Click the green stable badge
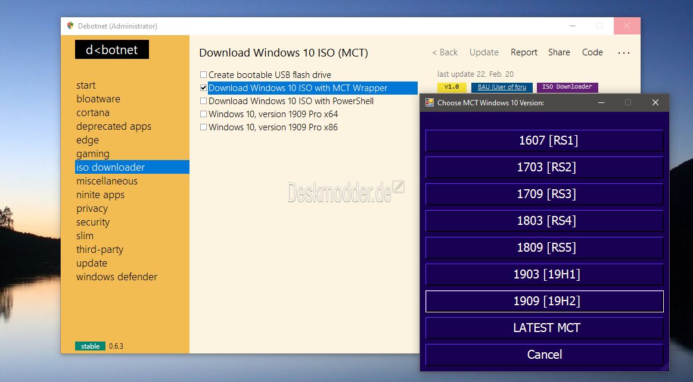Screen dimensions: 693x382 (90, 346)
